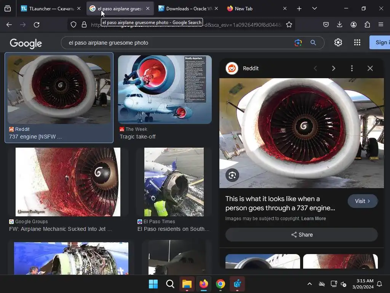Open the Google apps grid
This screenshot has width=390, height=293.
coord(357,42)
